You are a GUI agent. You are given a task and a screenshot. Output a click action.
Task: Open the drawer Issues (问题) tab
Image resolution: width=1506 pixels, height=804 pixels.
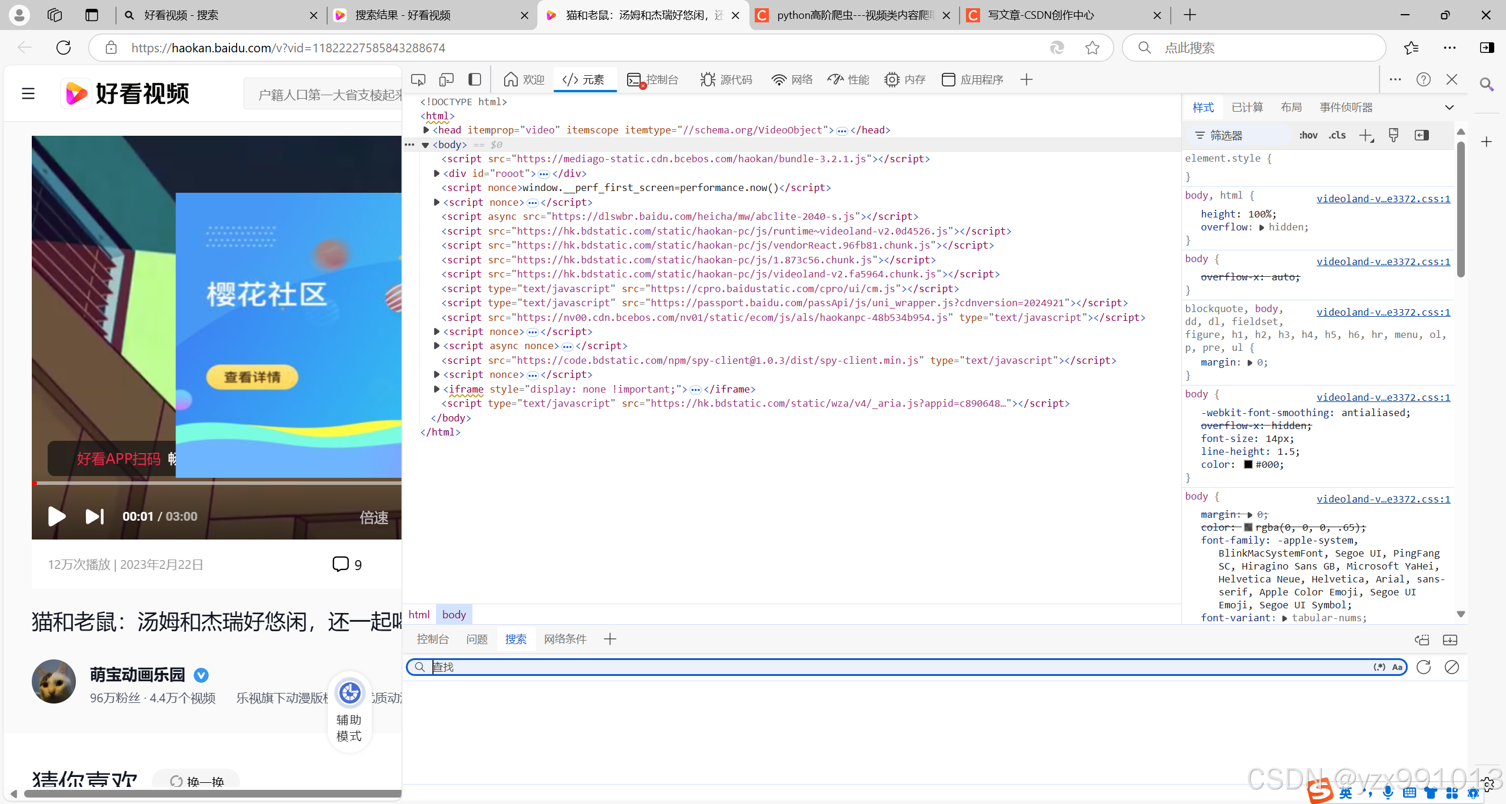(x=477, y=639)
